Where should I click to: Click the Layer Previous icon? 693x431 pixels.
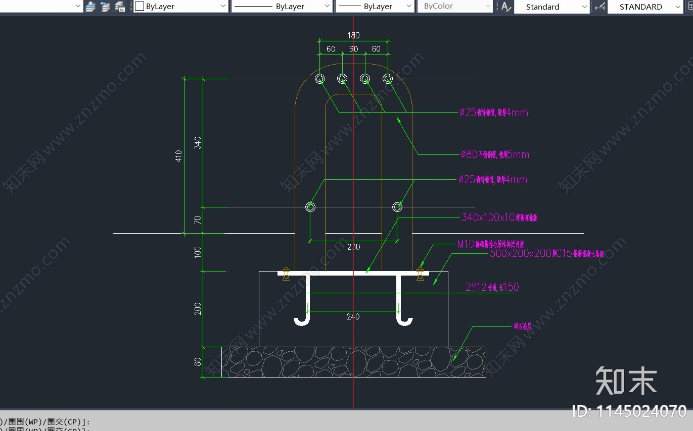click(x=105, y=7)
